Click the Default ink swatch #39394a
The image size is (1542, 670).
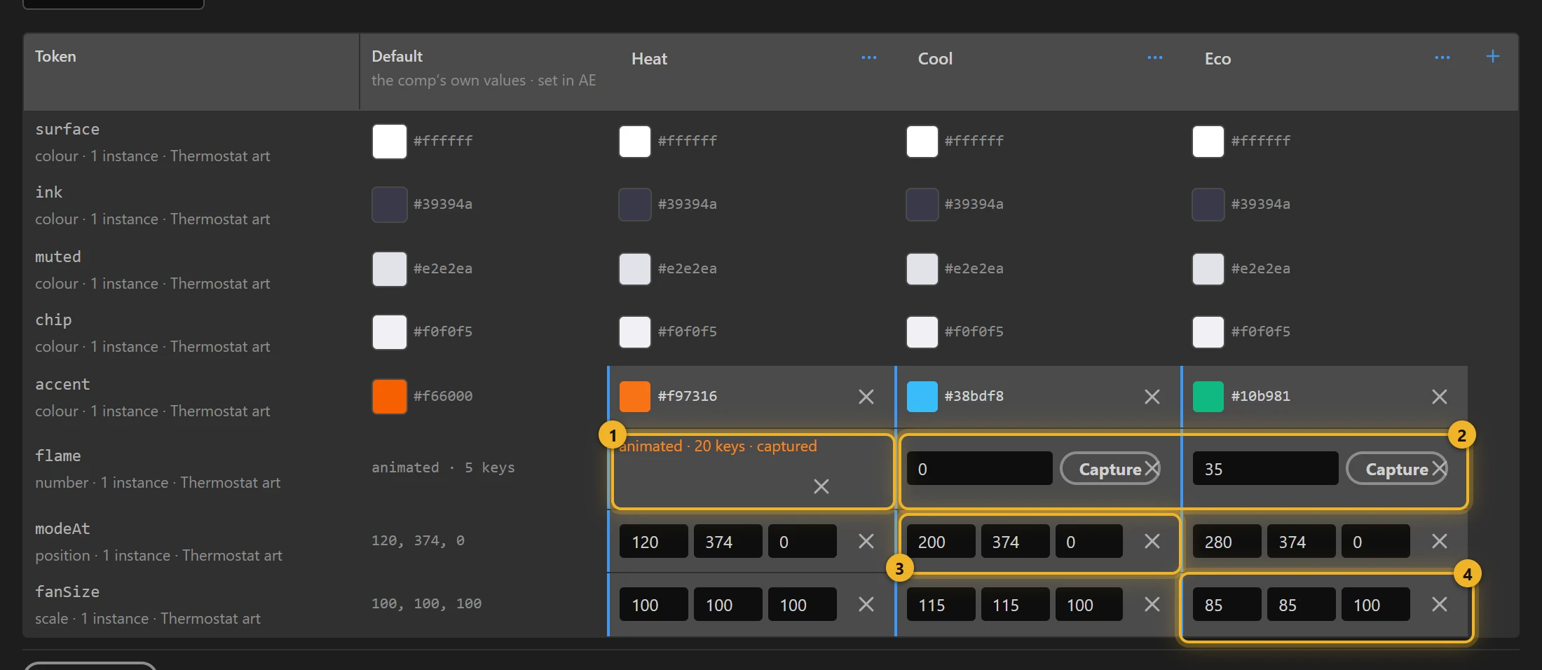coord(390,205)
